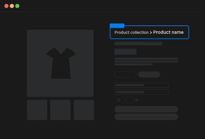Click the yellow minimize window dot
The image size is (205, 139).
click(12, 6)
